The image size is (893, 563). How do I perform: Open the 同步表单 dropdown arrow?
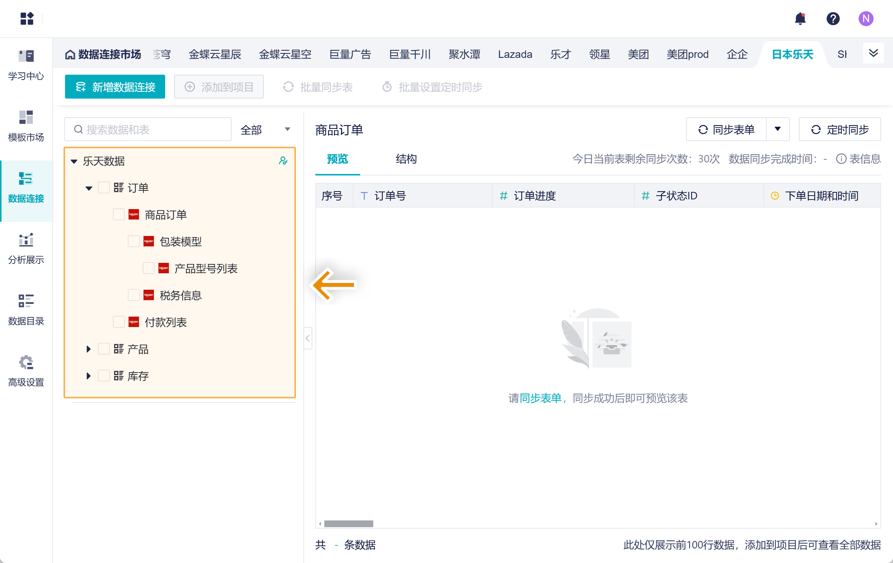[778, 129]
